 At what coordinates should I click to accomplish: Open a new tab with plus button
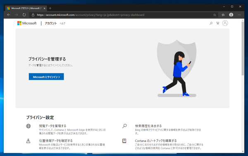pyautogui.click(x=50, y=8)
